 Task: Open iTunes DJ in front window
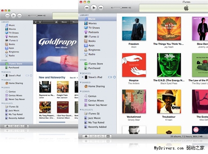click(94, 114)
